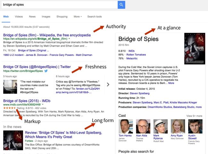Click View 5+ more cast link
208x154 pixels.
(x=194, y=116)
